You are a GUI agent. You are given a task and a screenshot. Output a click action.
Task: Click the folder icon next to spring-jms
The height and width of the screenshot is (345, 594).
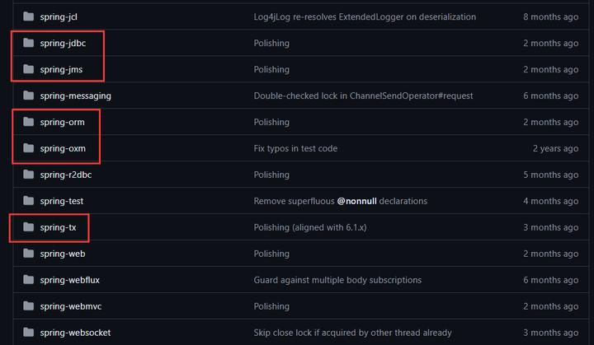(x=28, y=69)
